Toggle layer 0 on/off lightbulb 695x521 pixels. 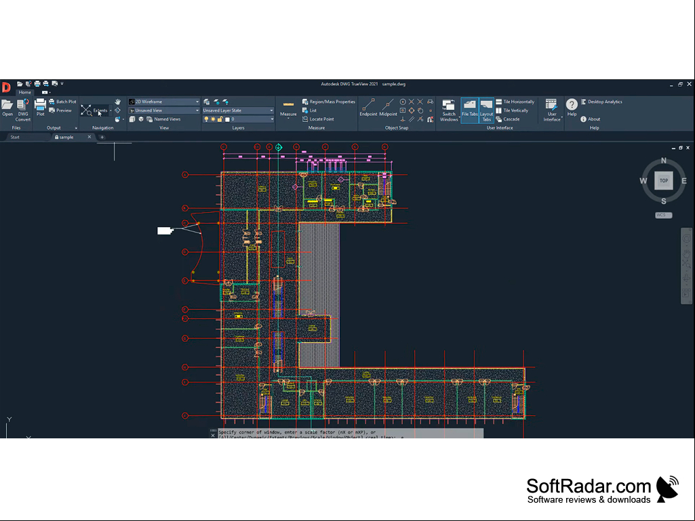[x=206, y=119]
